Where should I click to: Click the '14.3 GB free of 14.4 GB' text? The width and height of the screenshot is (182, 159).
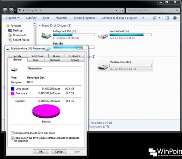point(122,69)
